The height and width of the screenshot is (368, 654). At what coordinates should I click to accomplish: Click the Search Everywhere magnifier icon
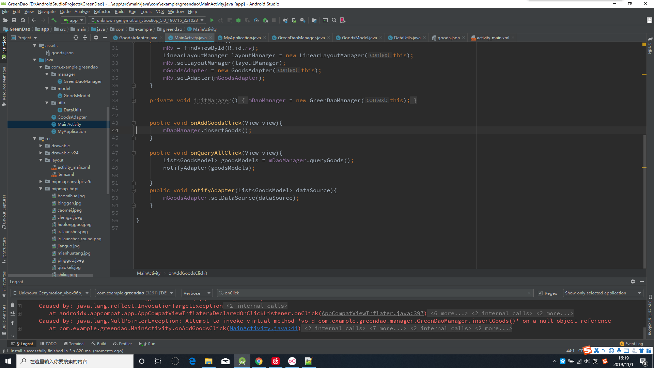pyautogui.click(x=334, y=20)
